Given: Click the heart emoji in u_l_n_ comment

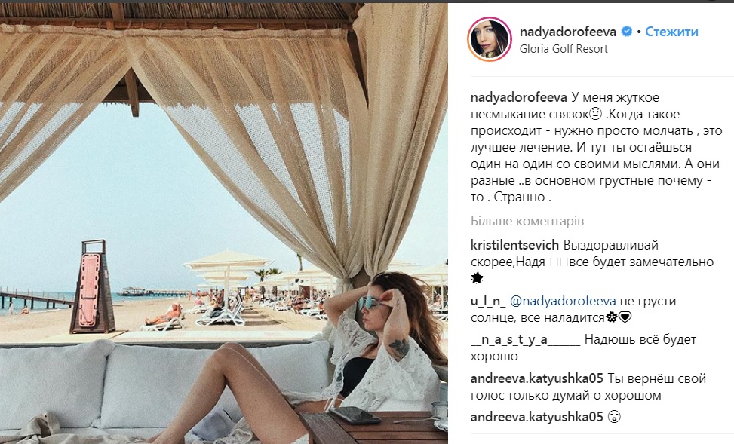Looking at the screenshot, I should [625, 317].
